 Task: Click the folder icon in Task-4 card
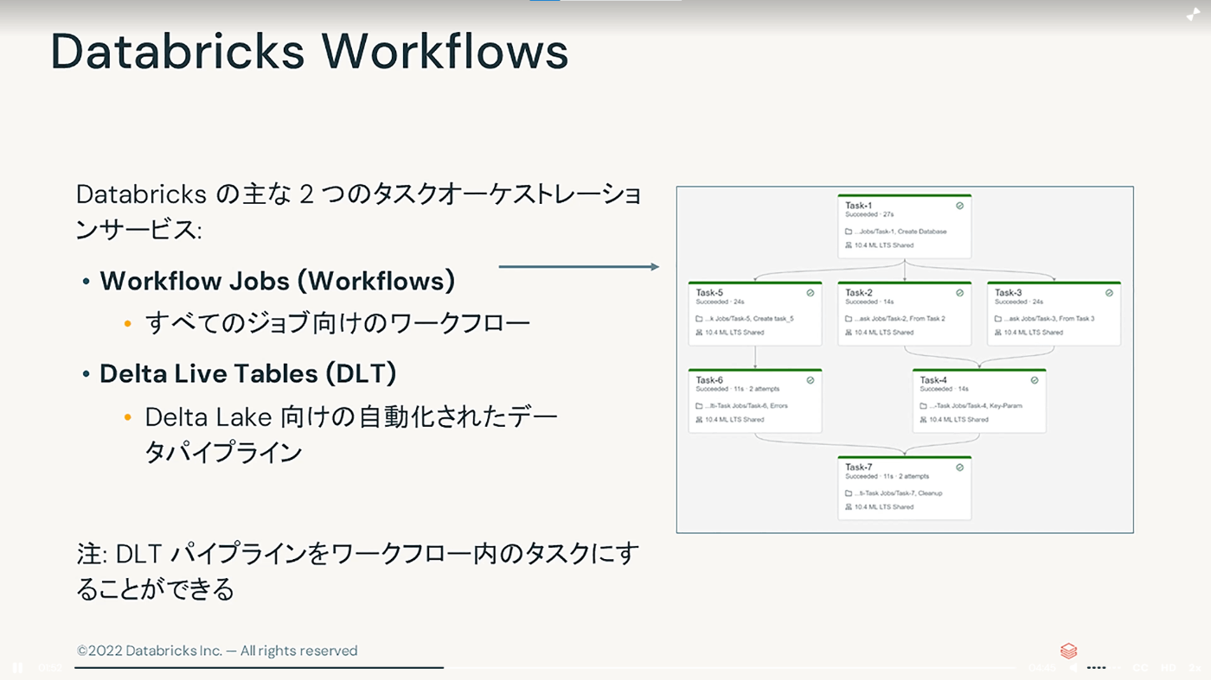[924, 406]
